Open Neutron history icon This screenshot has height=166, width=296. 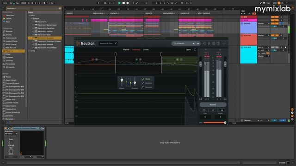(x=204, y=43)
